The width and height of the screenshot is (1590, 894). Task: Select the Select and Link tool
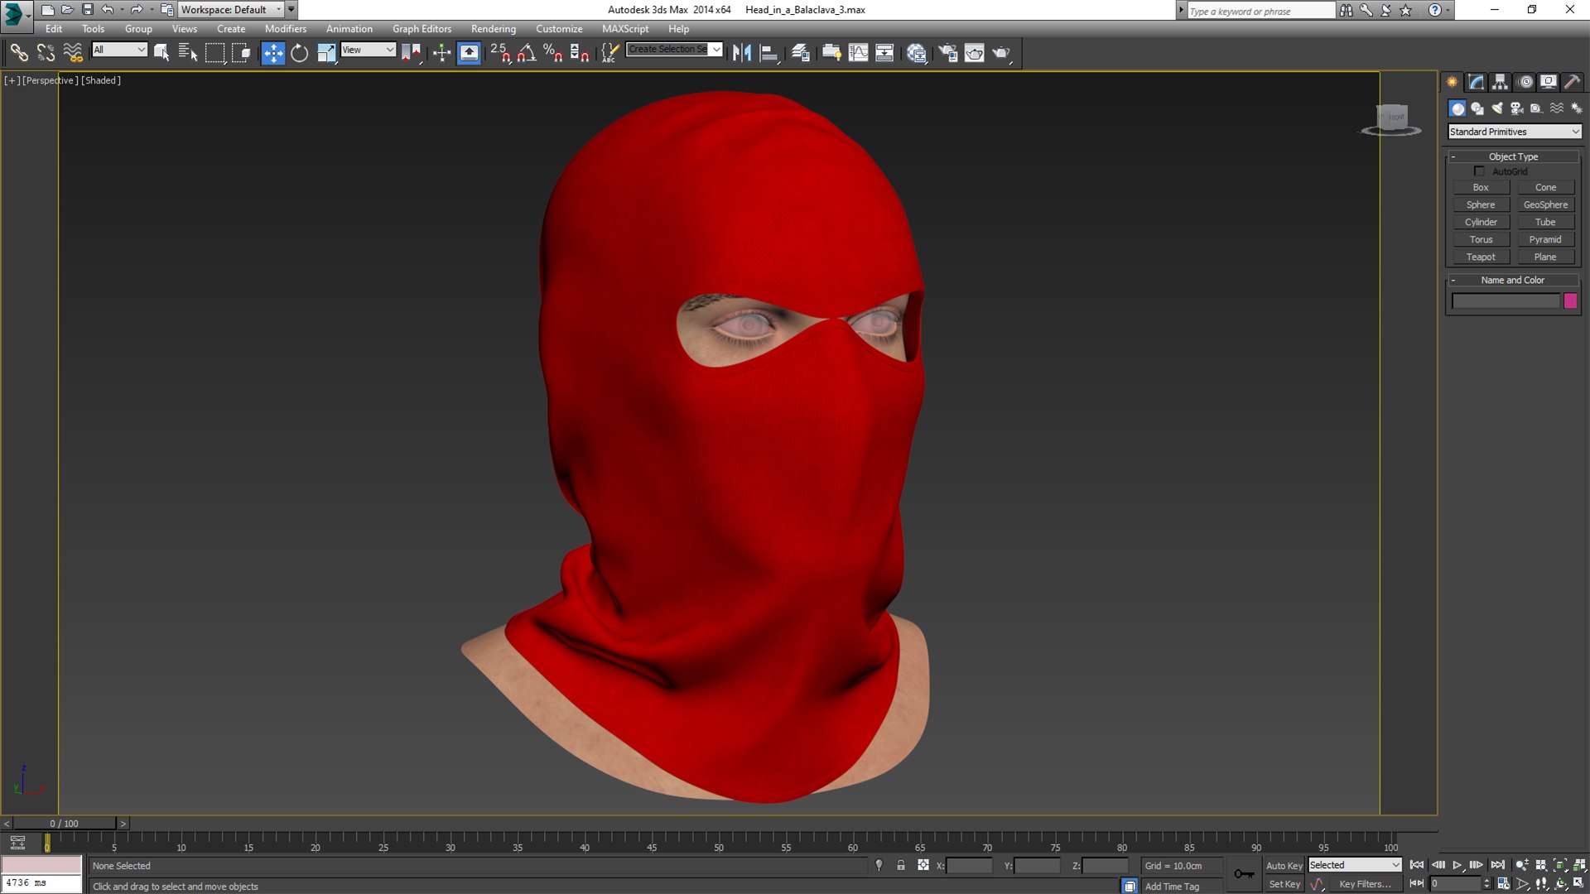[18, 53]
